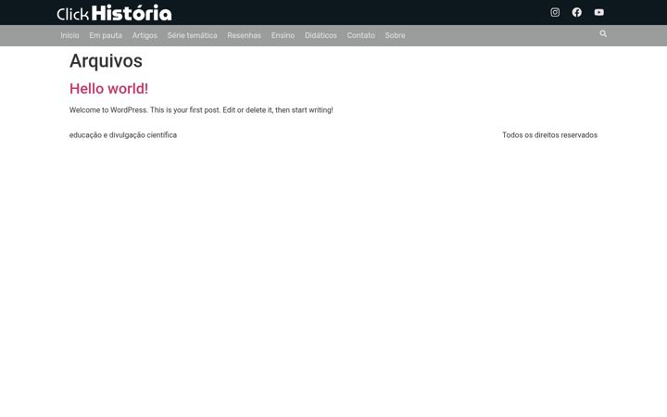Click the Arquivos page heading
The image size is (667, 417).
pyautogui.click(x=106, y=61)
